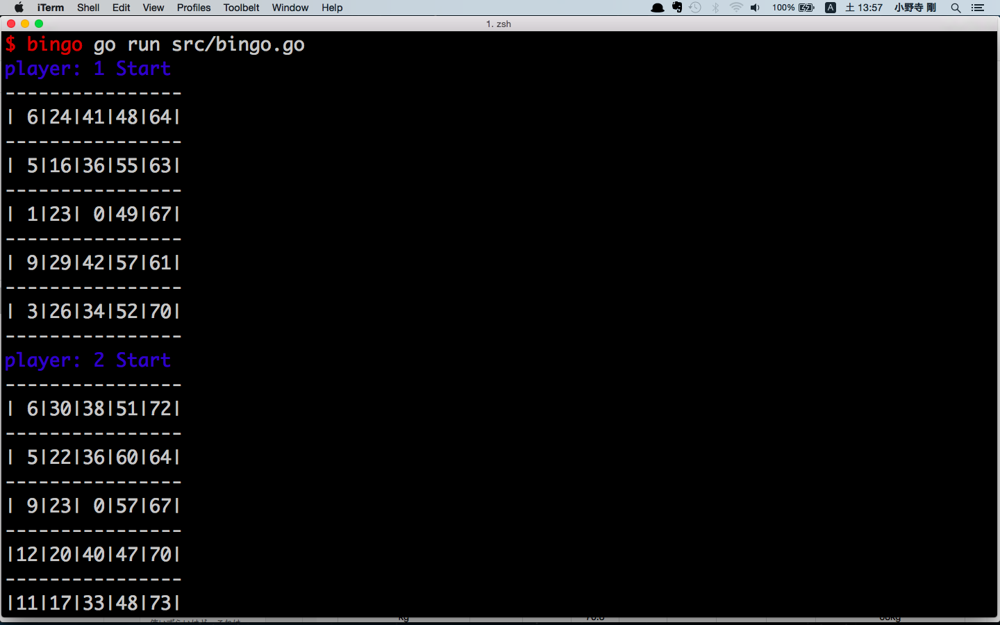Open the Toolbelt menu
Viewport: 1000px width, 625px height.
pos(241,8)
